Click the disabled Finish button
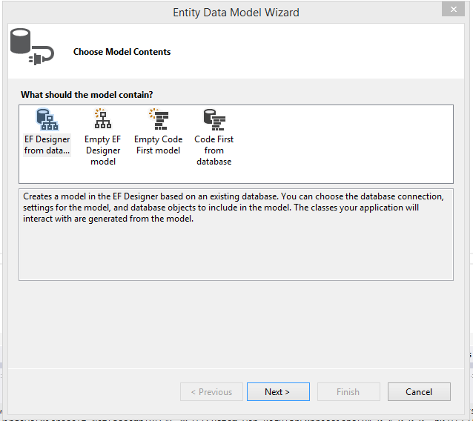This screenshot has width=473, height=421. [348, 392]
